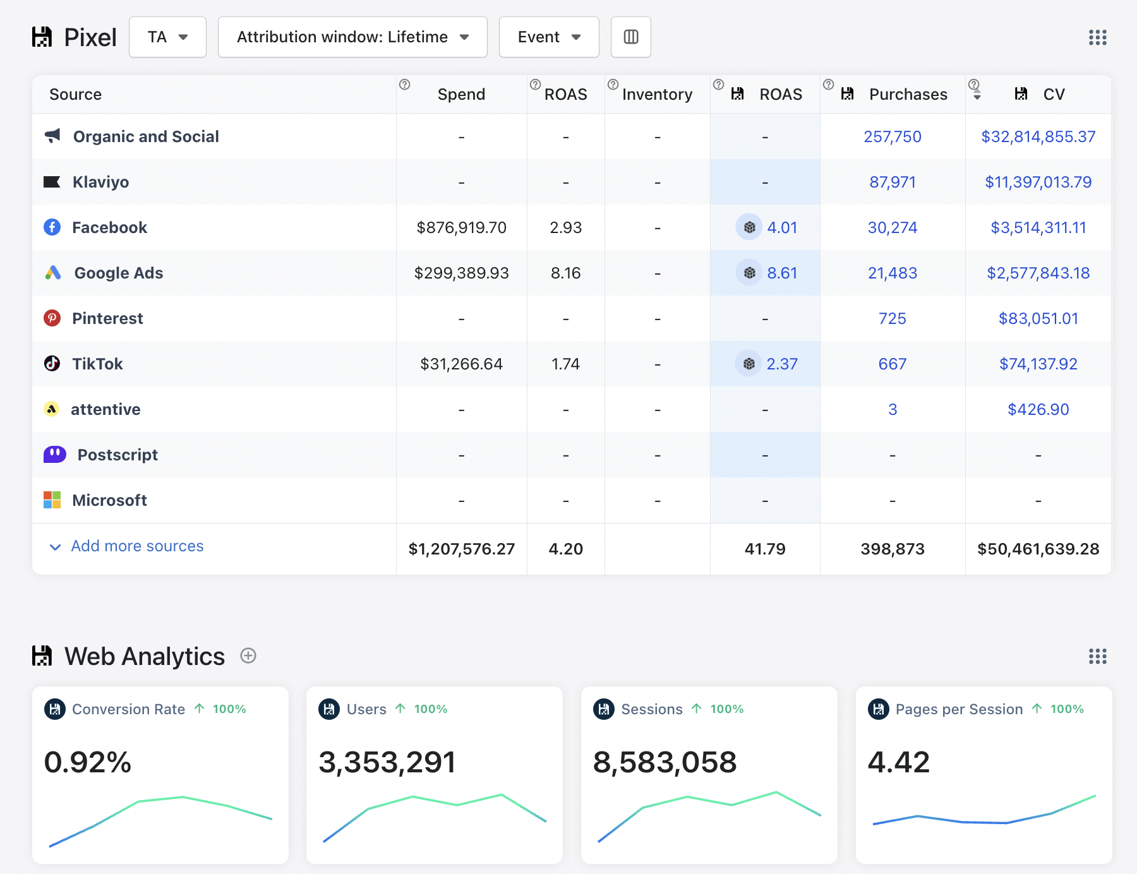
Task: Click the help icon on first ROAS column
Action: pos(535,85)
